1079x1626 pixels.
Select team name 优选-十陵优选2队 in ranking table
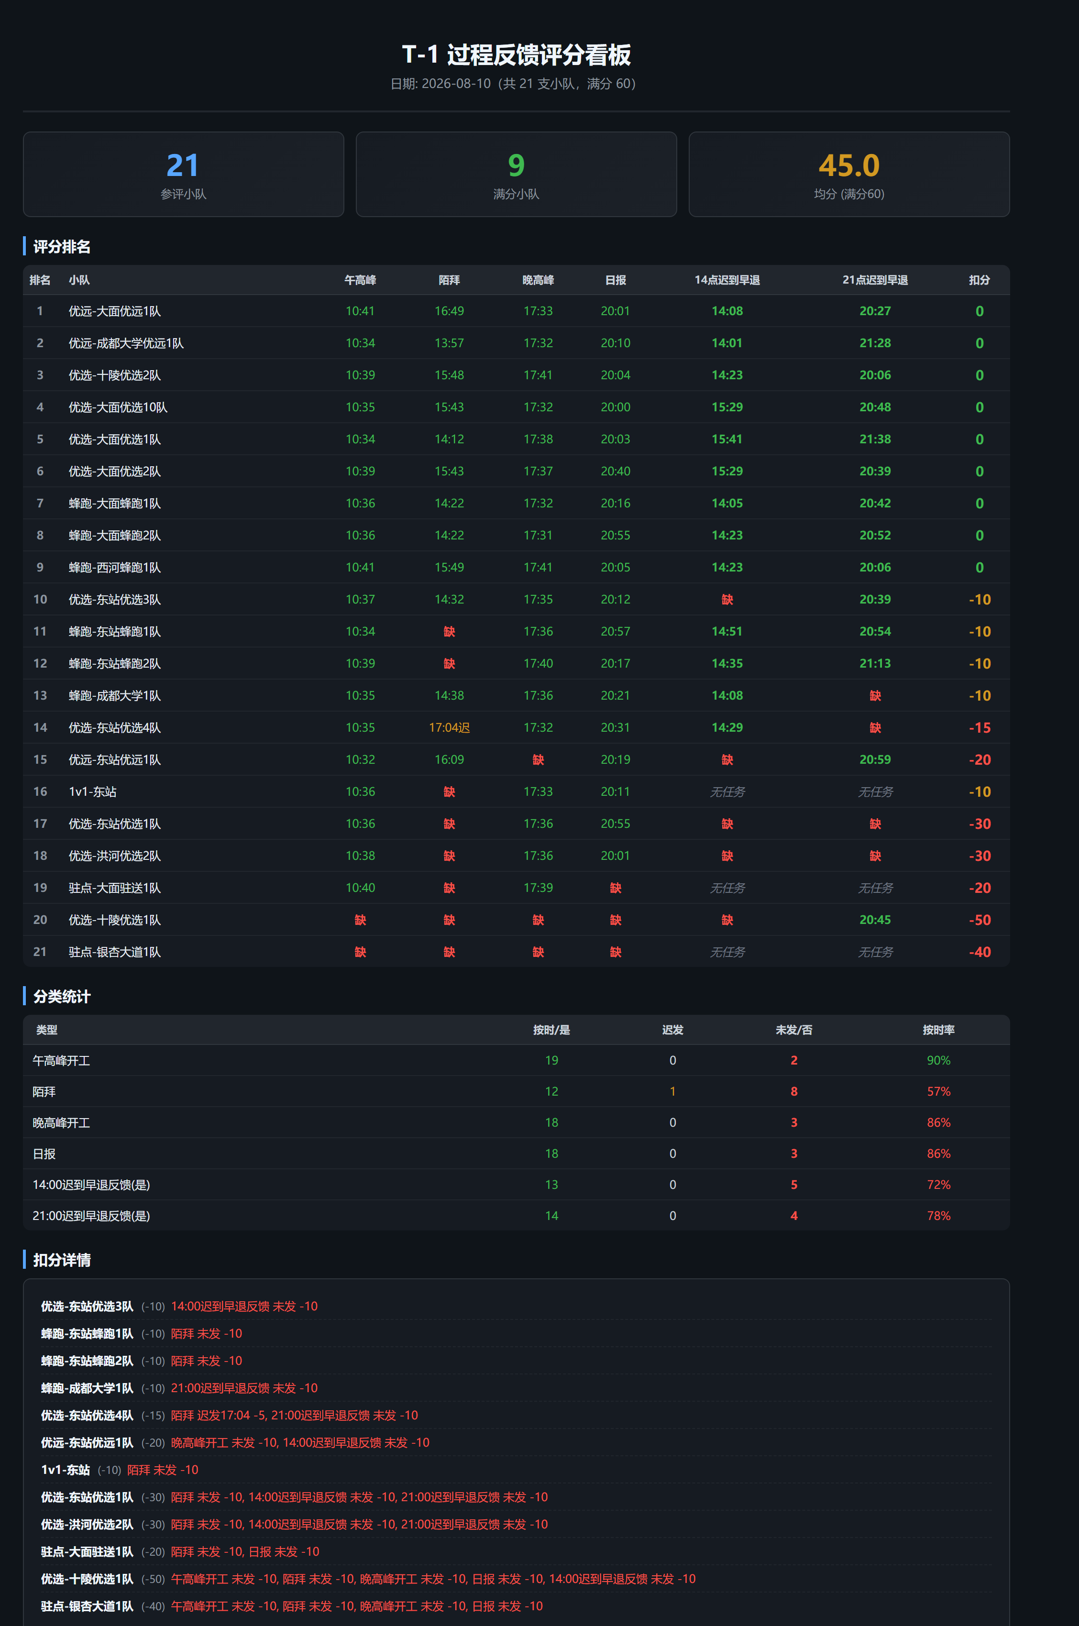click(x=115, y=375)
